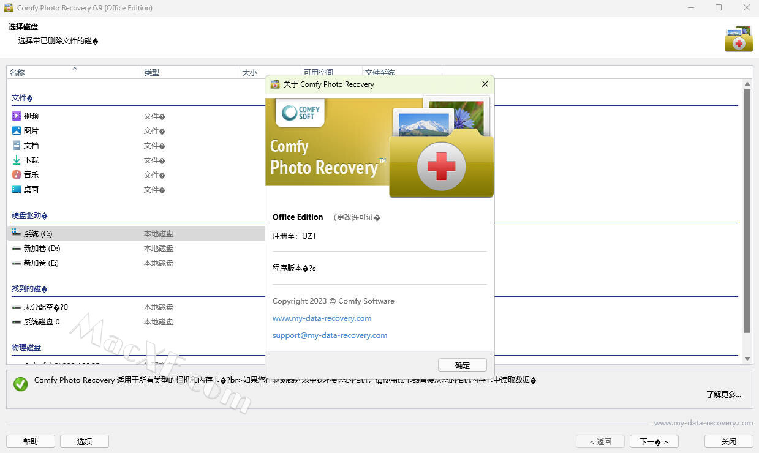
Task: Select the 下载 row text
Action: [31, 160]
